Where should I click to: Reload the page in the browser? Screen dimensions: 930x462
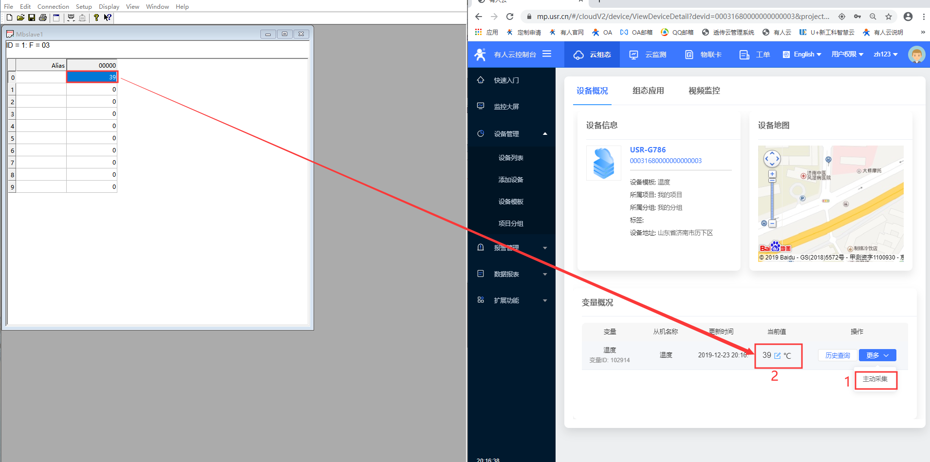point(510,17)
